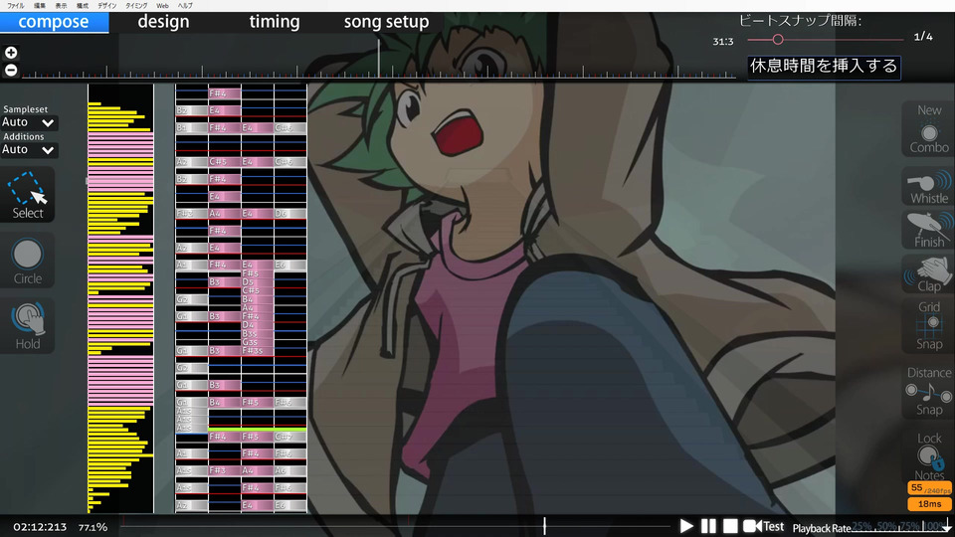Select the C#7 note
Viewport: 955px width, 537px height.
[289, 437]
